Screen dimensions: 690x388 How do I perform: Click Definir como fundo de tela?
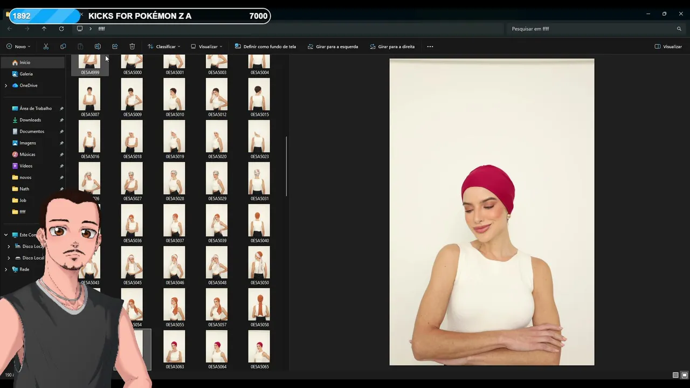(265, 46)
